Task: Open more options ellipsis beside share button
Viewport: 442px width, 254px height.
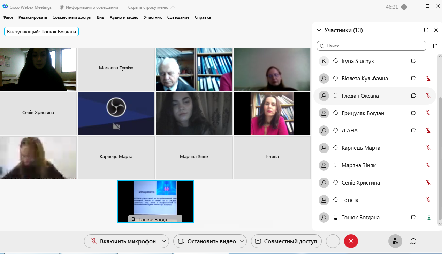Action: click(x=333, y=241)
